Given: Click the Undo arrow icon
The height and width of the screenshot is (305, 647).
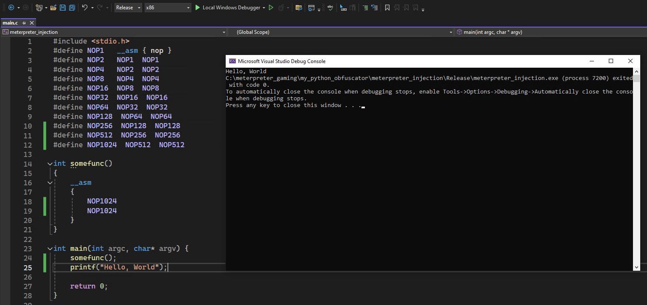Looking at the screenshot, I should point(85,8).
